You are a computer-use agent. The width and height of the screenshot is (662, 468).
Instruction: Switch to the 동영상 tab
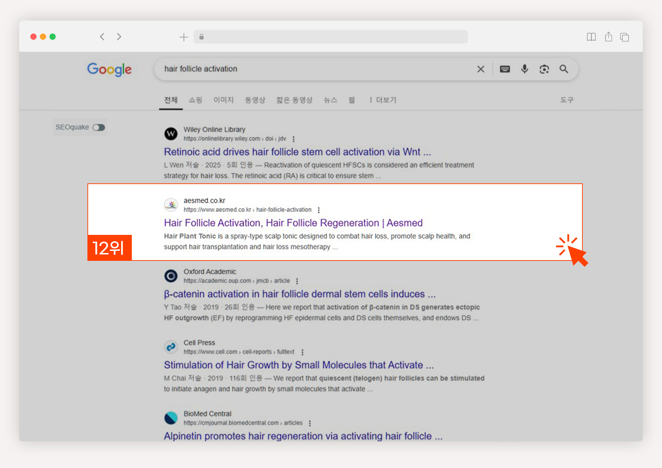255,100
